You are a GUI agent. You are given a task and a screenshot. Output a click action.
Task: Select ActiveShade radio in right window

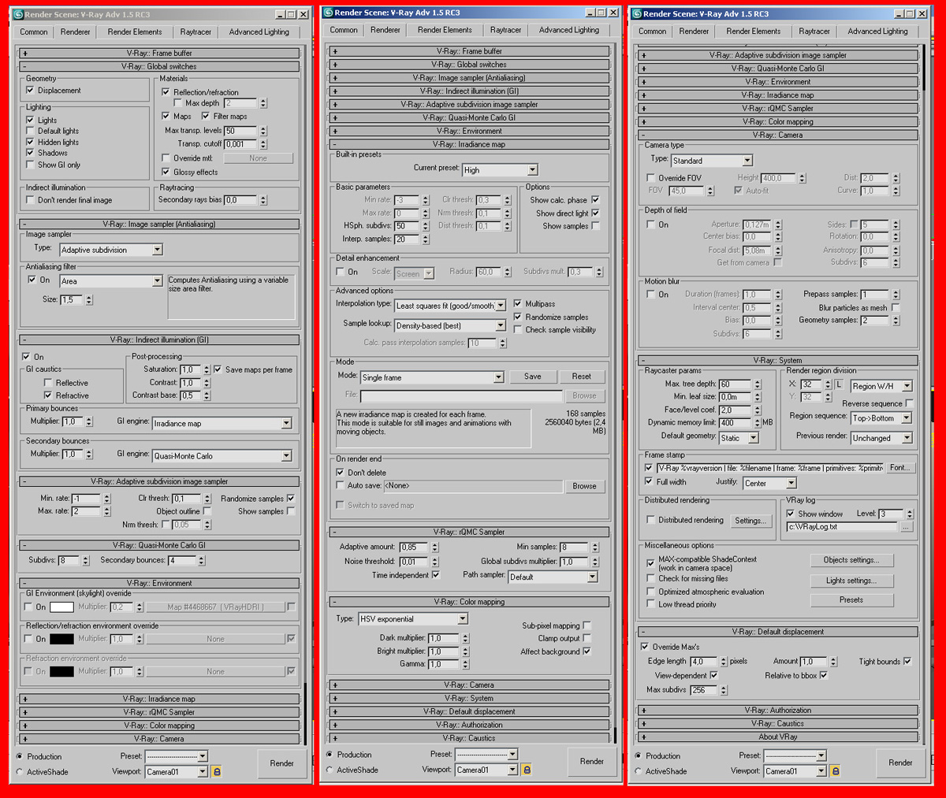click(638, 771)
